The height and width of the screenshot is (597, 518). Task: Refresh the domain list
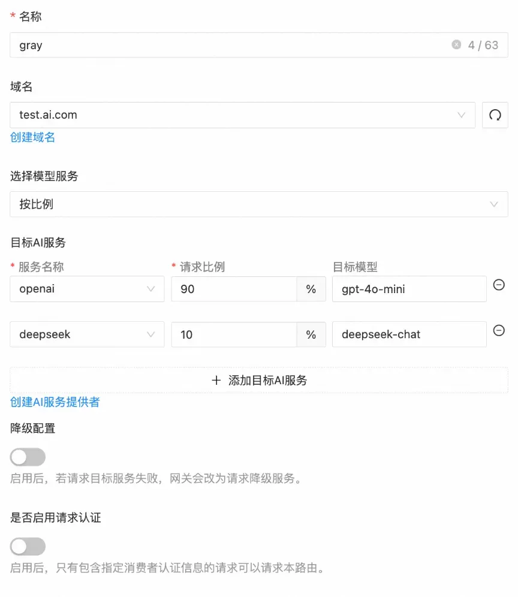pyautogui.click(x=495, y=115)
